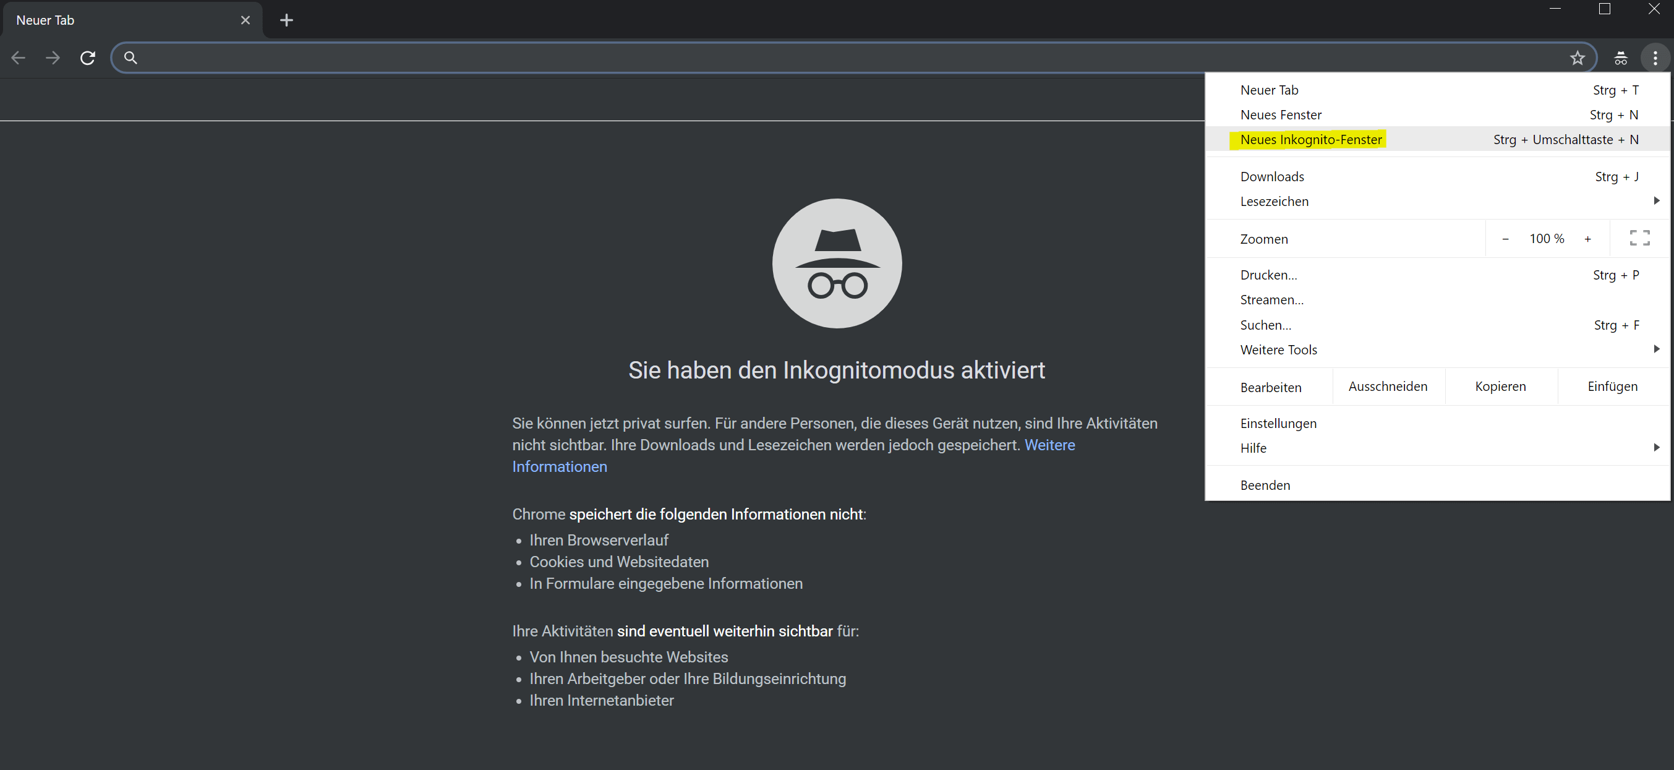Screen dimensions: 1674x770
Task: Click the 100 % zoom value
Action: click(1547, 239)
